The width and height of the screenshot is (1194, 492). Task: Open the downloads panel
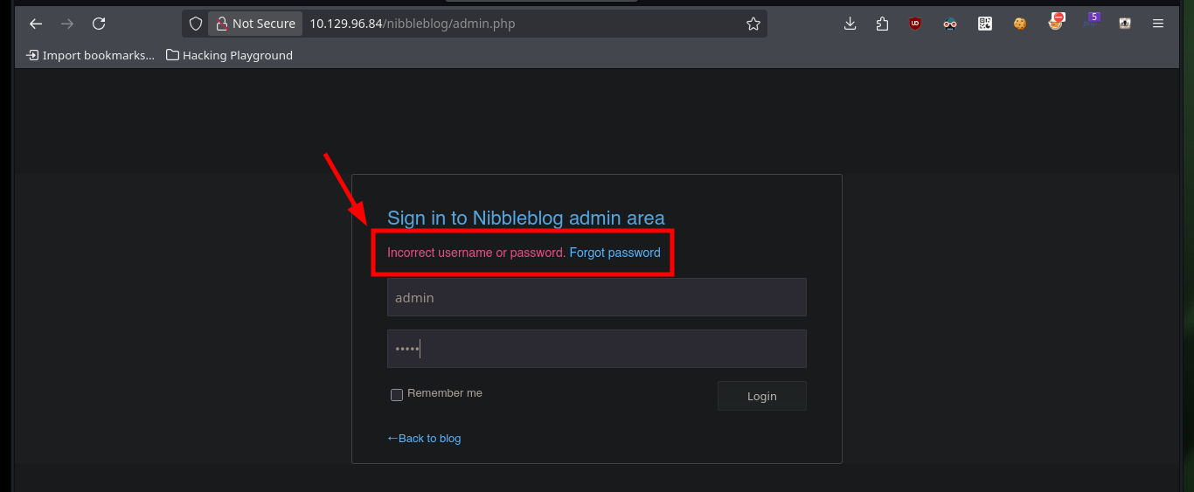(850, 24)
